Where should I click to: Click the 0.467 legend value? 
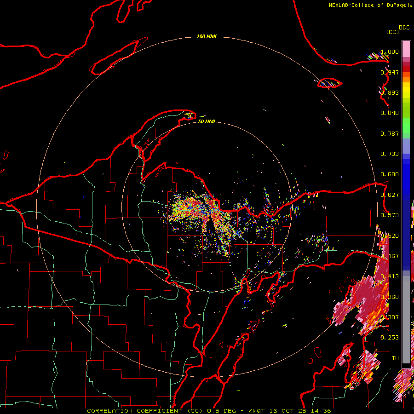tap(390, 256)
